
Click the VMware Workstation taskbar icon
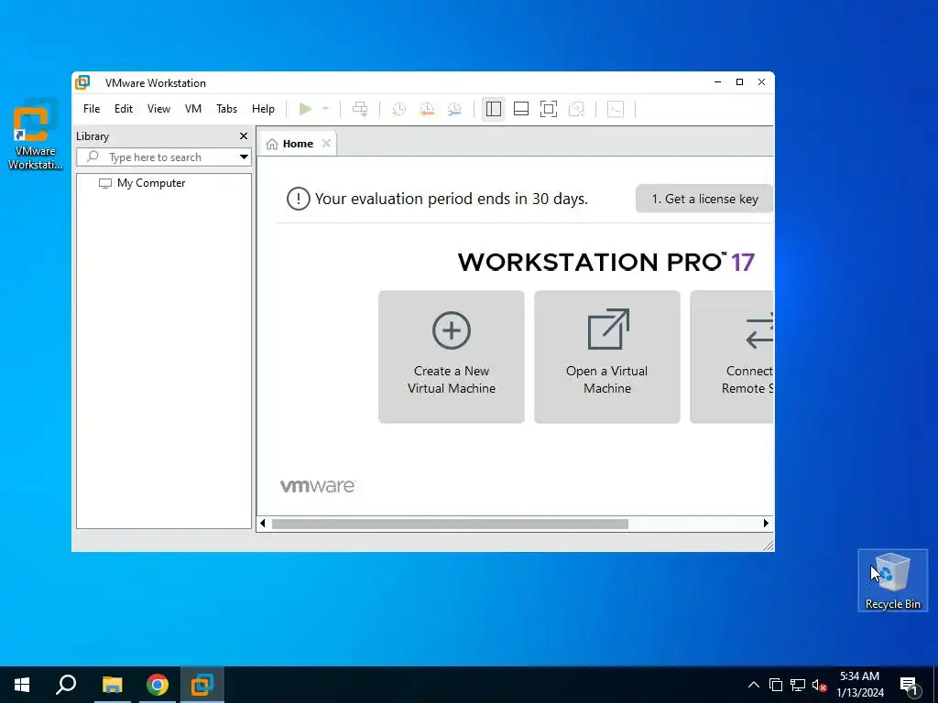[202, 685]
